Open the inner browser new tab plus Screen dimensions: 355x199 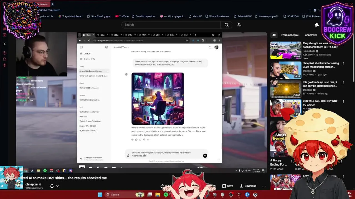click(x=195, y=35)
